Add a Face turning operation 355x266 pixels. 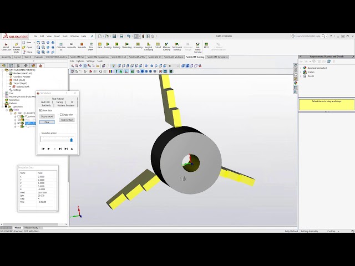100,45
